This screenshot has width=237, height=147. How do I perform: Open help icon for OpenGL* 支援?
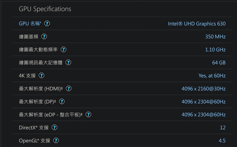(56, 141)
